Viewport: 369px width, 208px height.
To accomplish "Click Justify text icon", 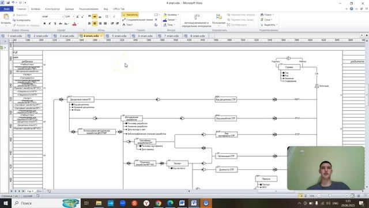I will point(105,24).
